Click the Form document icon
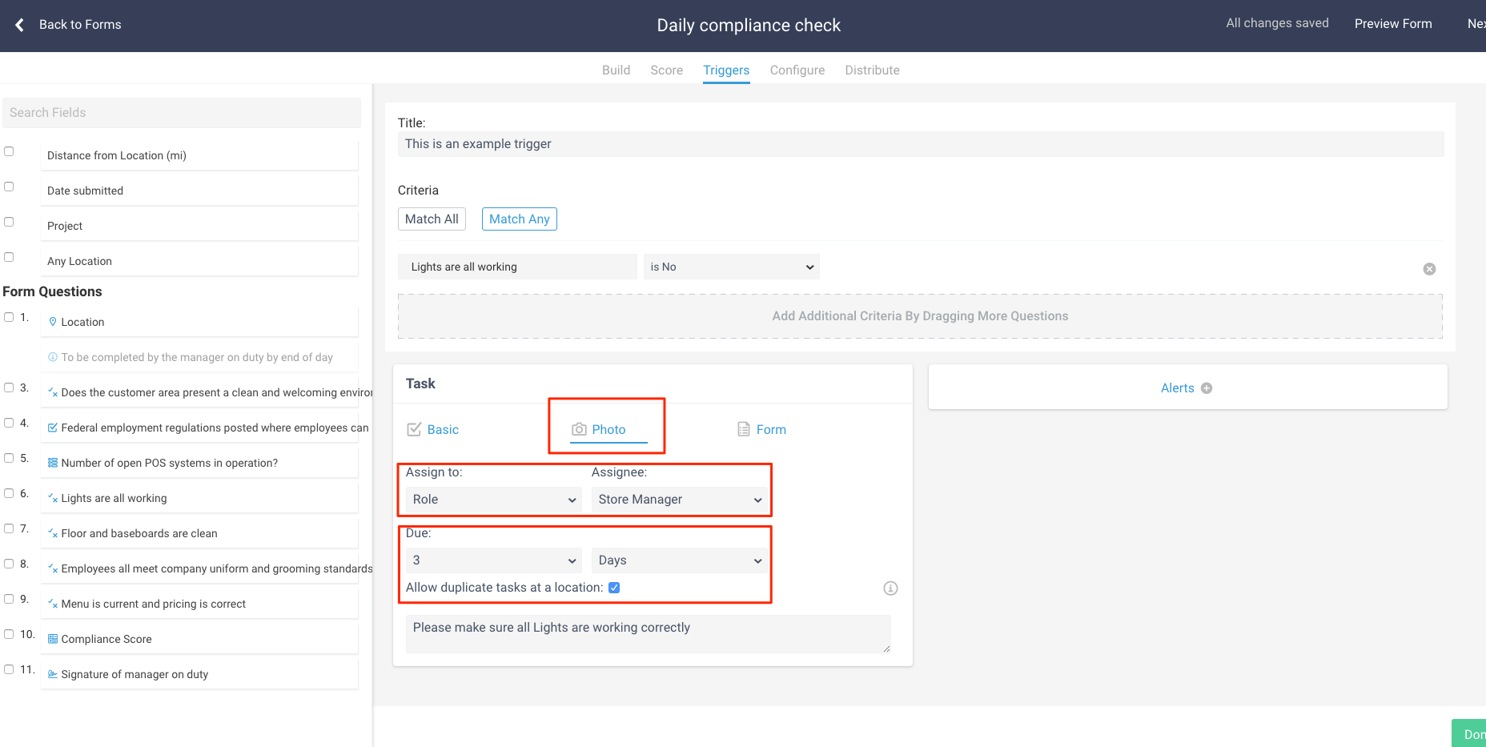Screen dimensions: 1486x747 [744, 429]
